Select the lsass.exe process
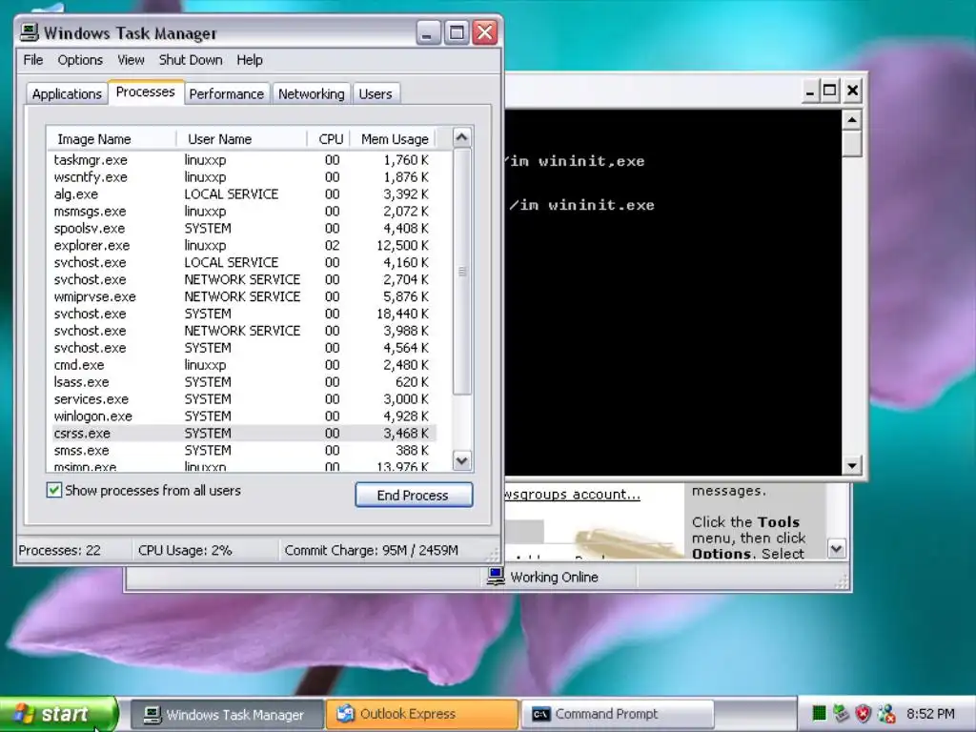 244,382
